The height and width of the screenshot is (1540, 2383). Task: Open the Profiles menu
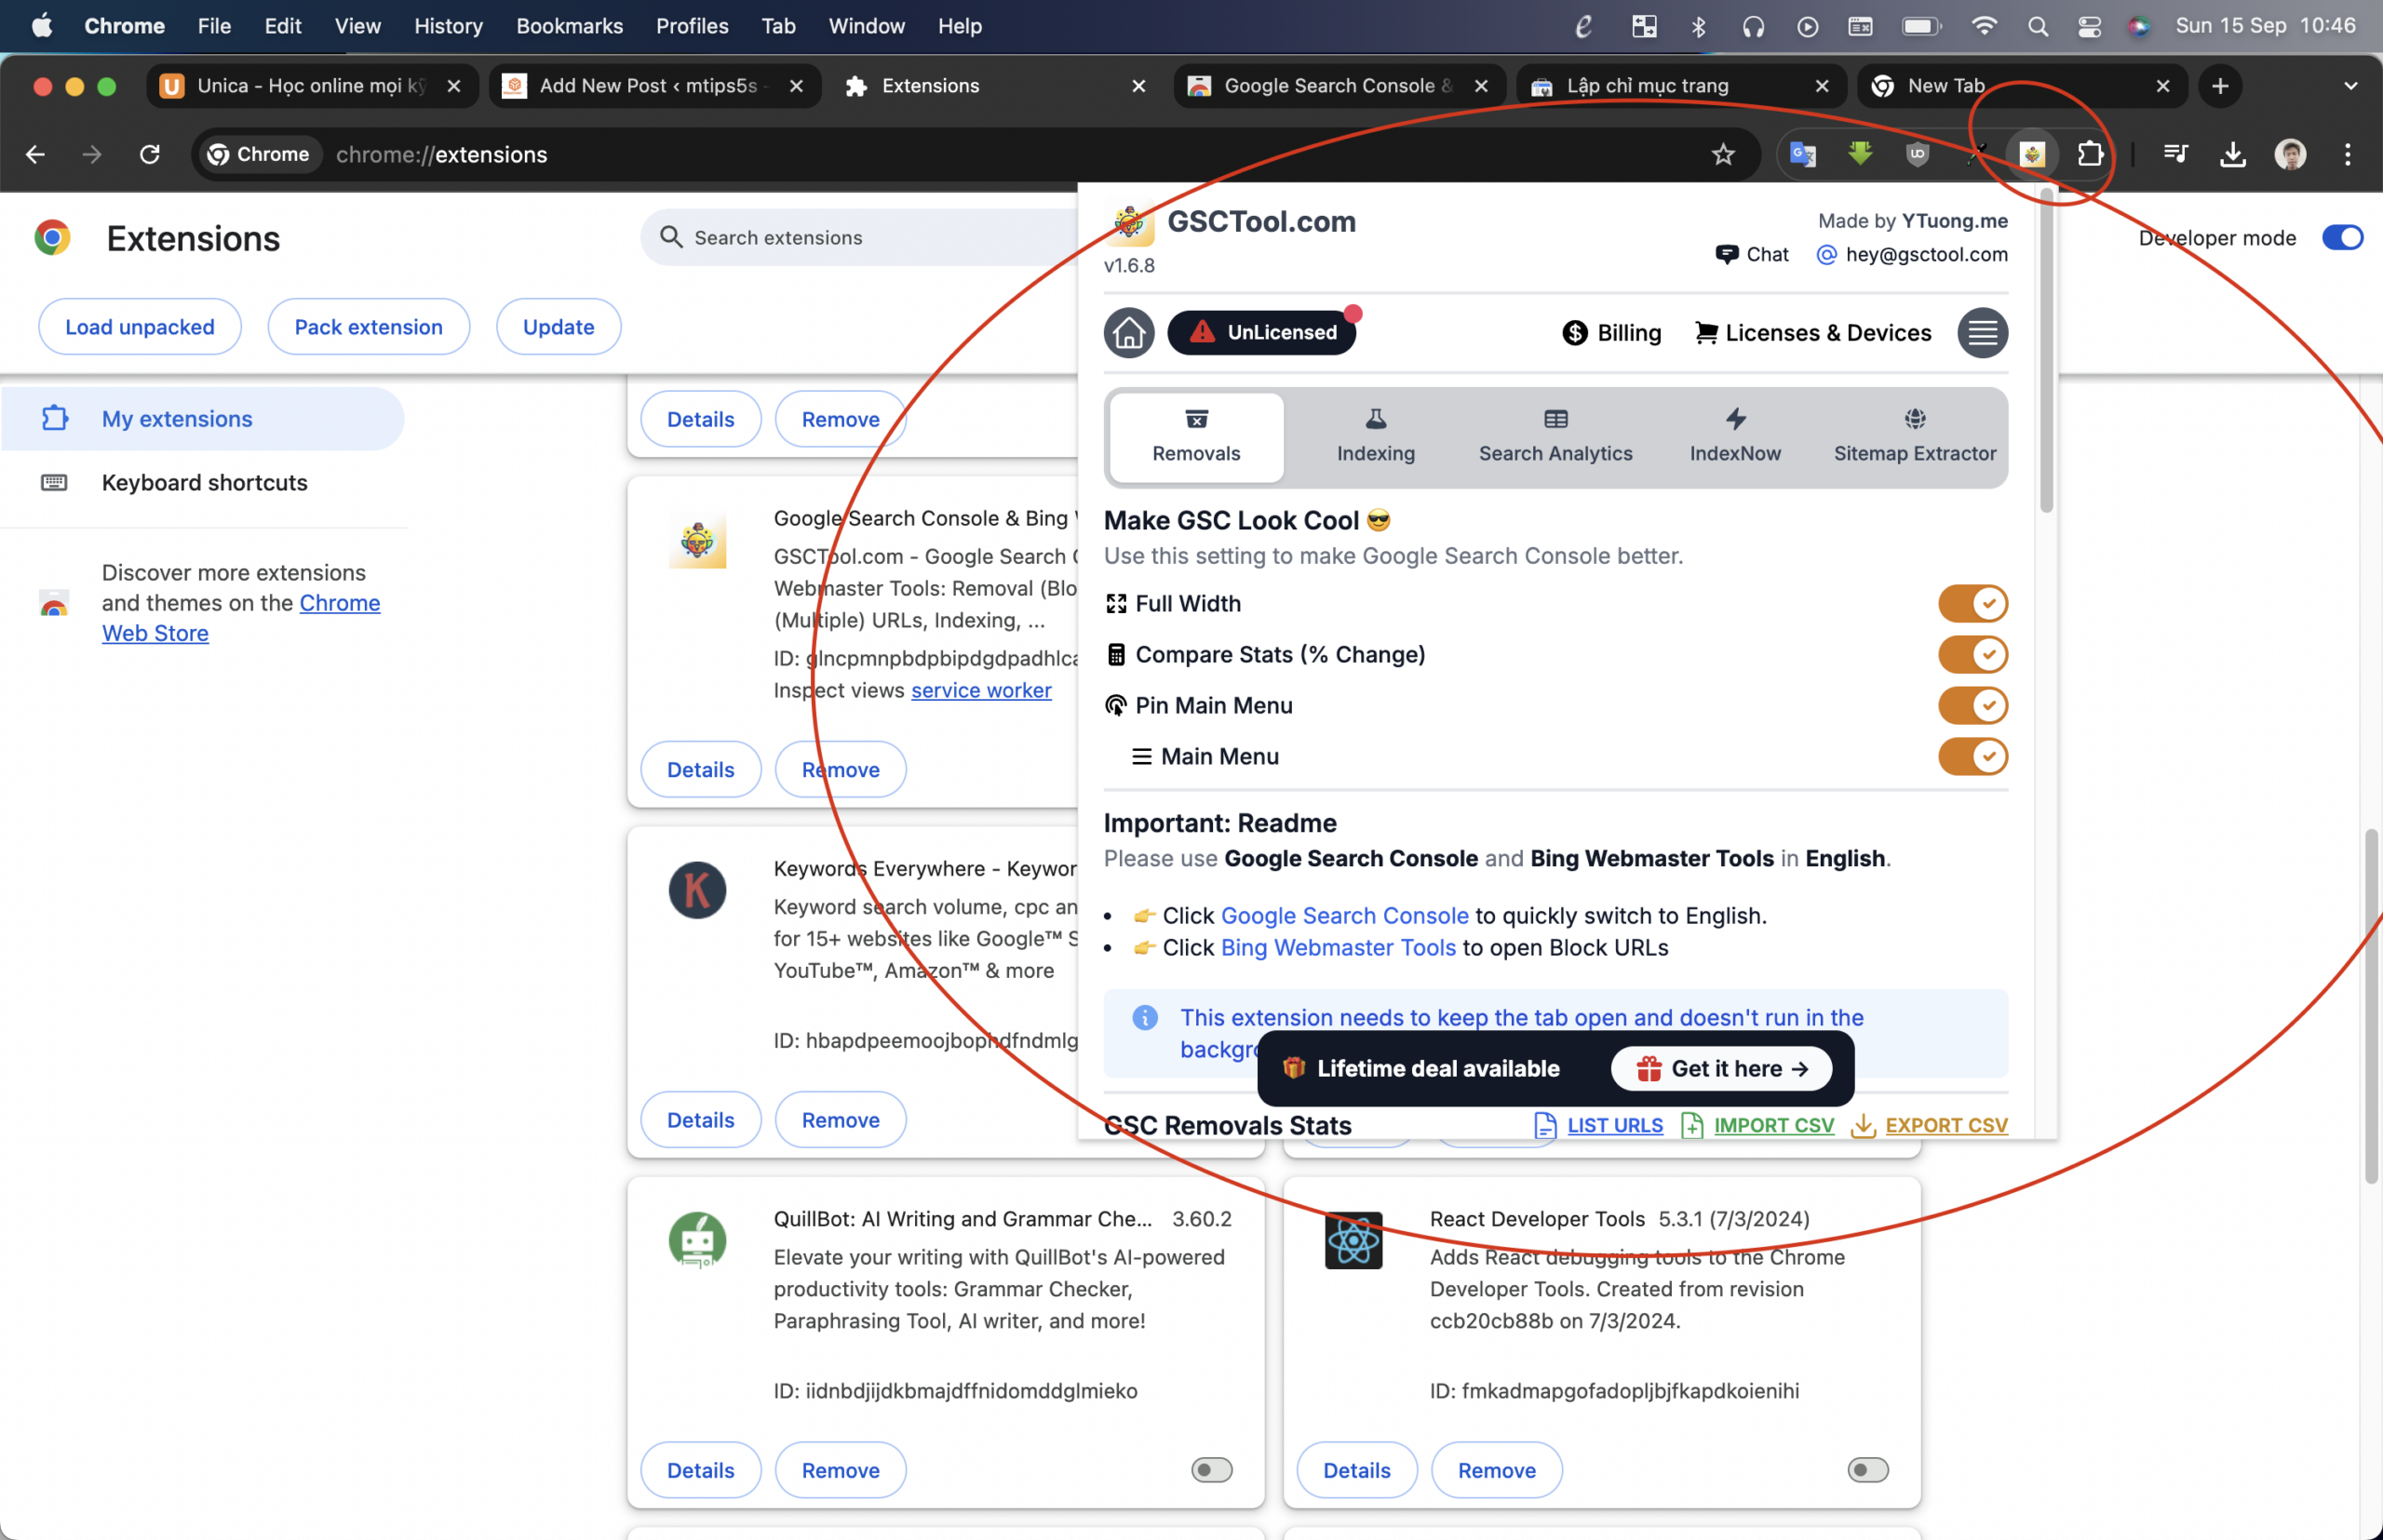point(692,26)
